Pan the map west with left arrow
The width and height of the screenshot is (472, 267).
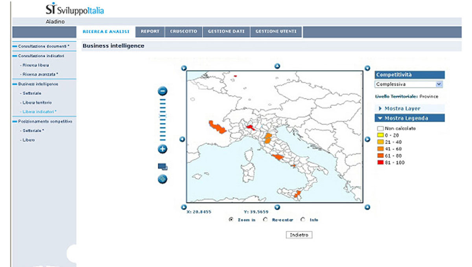182,139
